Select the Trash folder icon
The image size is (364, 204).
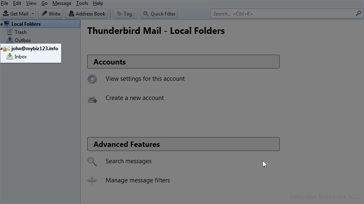10,32
